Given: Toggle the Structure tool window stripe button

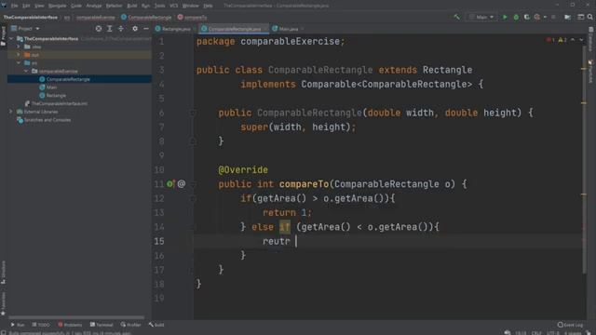Looking at the screenshot, I should tap(4, 272).
